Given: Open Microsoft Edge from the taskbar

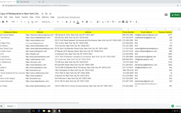Looking at the screenshot, I should click(39, 111).
